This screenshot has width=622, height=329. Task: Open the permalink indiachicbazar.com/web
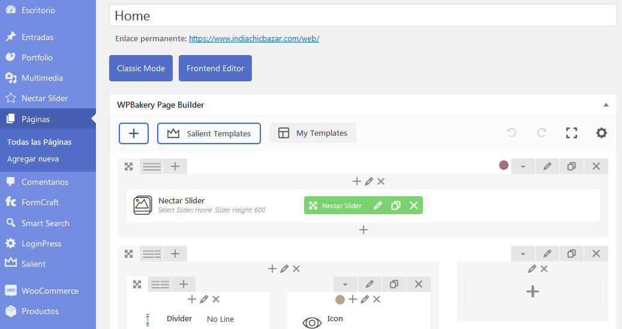254,39
